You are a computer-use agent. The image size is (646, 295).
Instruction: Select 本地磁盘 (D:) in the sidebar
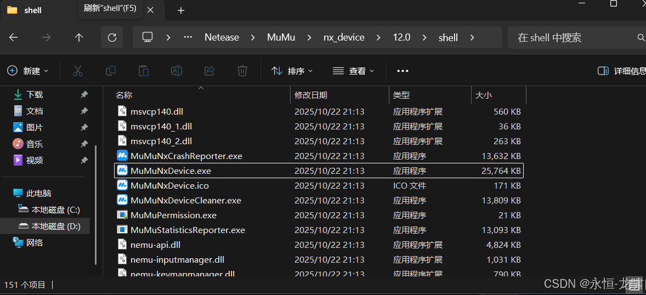click(x=46, y=226)
